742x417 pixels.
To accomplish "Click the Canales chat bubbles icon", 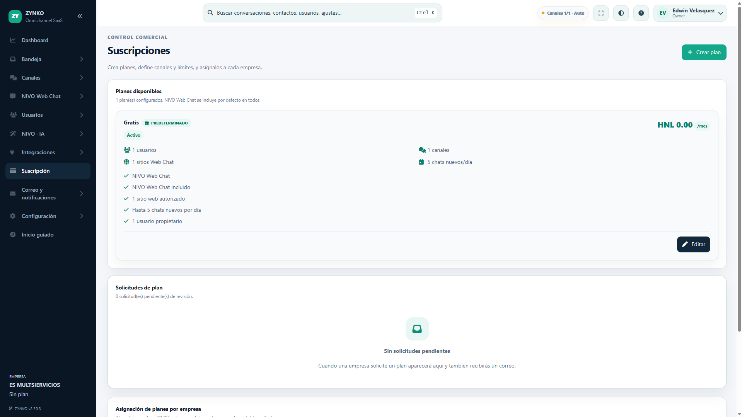I will tap(13, 78).
